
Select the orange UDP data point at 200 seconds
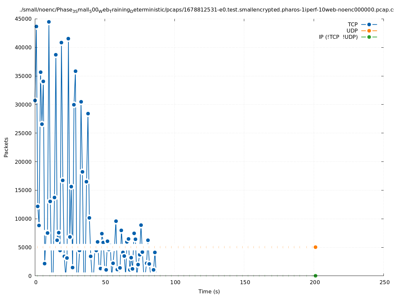315,247
